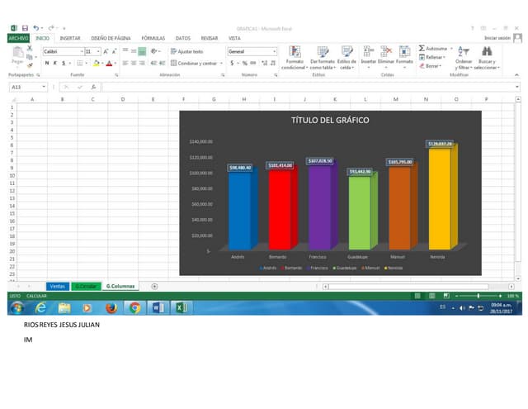Viewport: 528px width, 409px height.
Task: Click the Ordenar y filtrar icon
Action: tap(464, 52)
